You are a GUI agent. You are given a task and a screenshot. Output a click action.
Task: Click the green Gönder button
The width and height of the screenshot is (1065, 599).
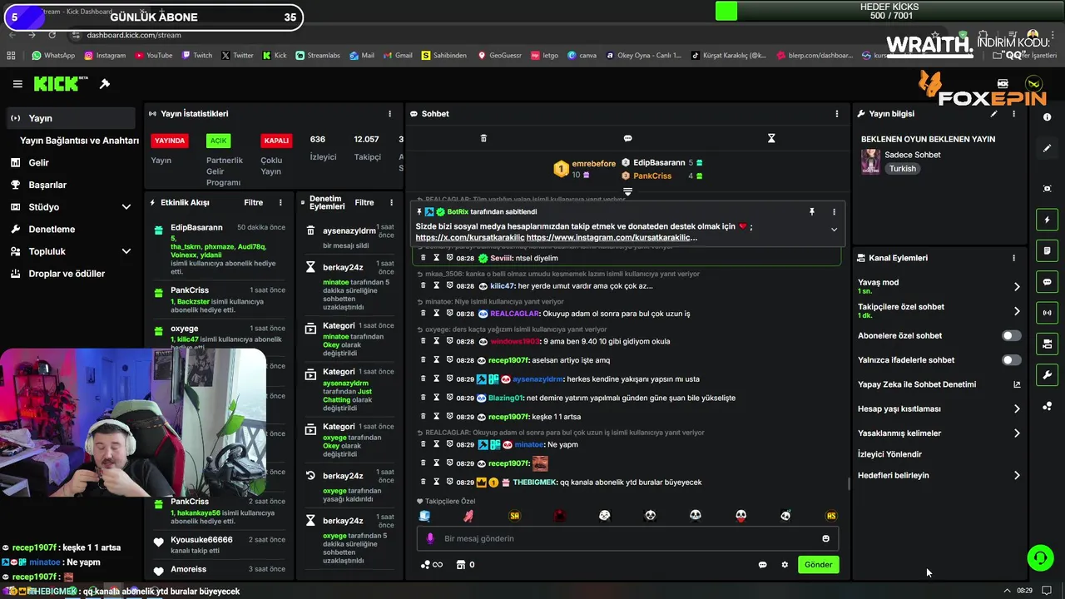pyautogui.click(x=818, y=565)
